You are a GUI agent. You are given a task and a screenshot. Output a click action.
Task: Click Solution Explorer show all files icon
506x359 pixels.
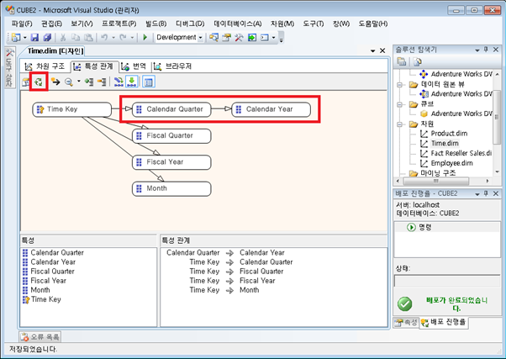(x=417, y=61)
